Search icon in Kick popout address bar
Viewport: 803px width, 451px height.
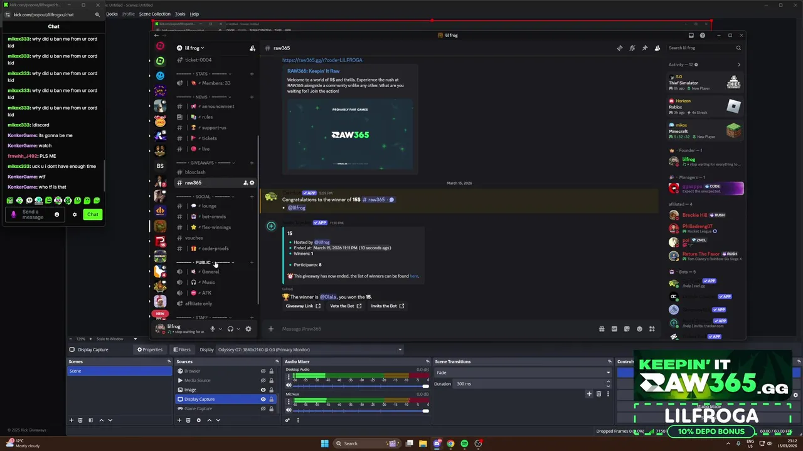(97, 14)
